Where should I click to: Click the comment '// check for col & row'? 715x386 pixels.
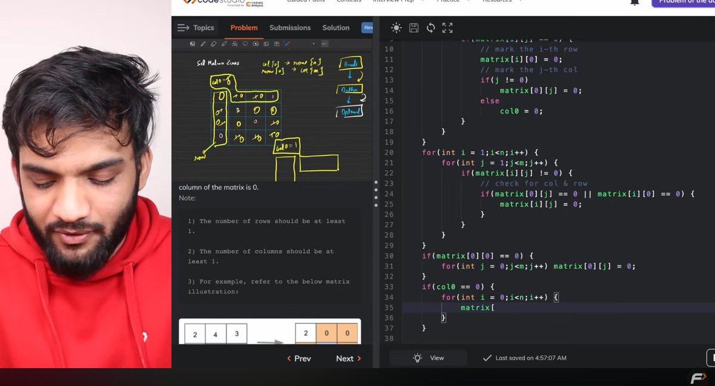pyautogui.click(x=534, y=183)
